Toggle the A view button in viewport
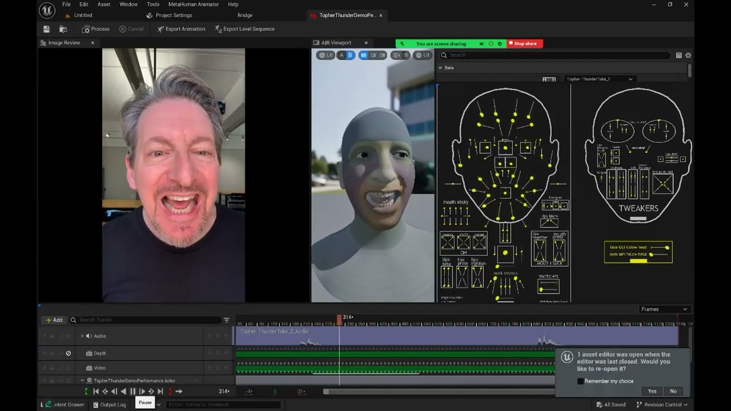The width and height of the screenshot is (731, 411). [342, 55]
